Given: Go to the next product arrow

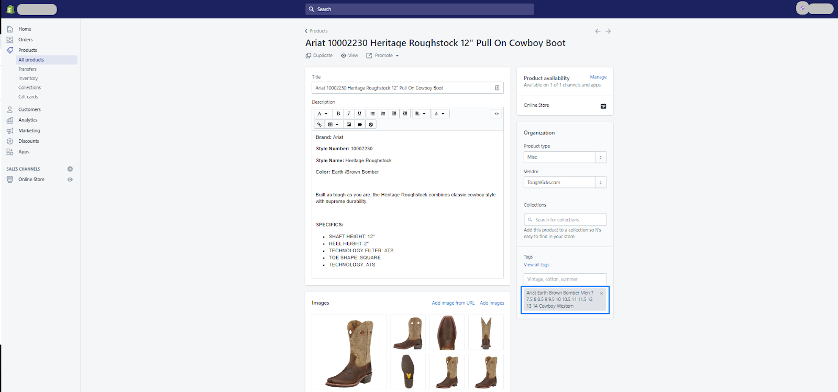Looking at the screenshot, I should pos(608,31).
